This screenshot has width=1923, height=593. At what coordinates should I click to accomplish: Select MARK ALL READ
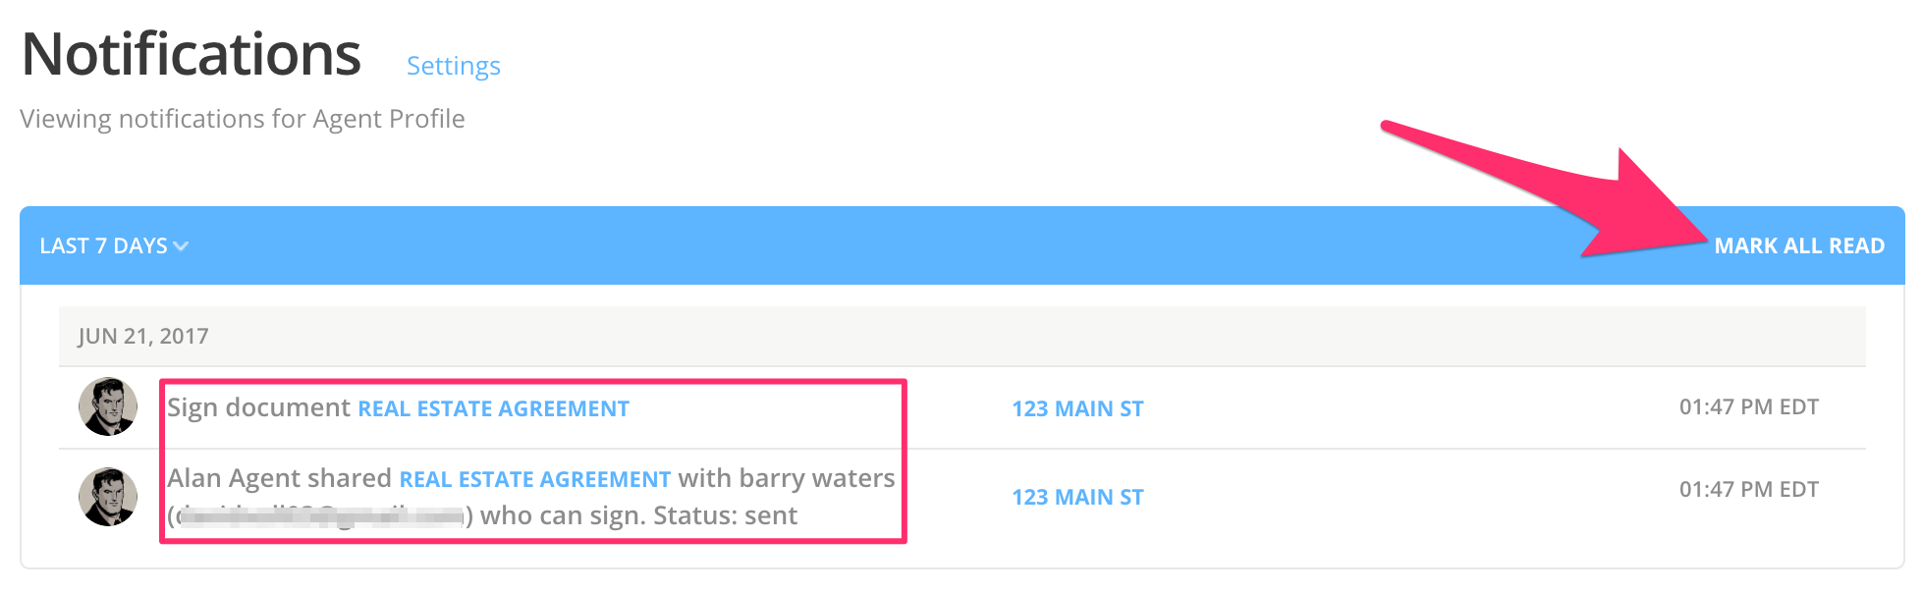point(1799,245)
